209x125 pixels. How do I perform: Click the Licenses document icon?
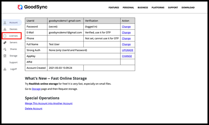click(x=5, y=36)
